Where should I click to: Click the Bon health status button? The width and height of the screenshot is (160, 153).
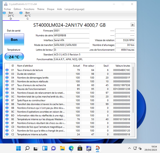[x=14, y=39]
